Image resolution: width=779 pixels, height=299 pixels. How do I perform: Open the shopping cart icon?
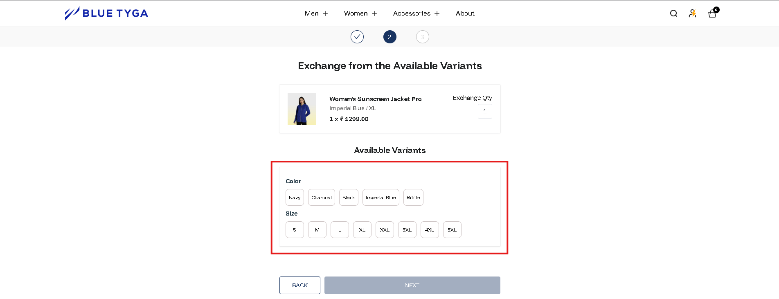712,13
